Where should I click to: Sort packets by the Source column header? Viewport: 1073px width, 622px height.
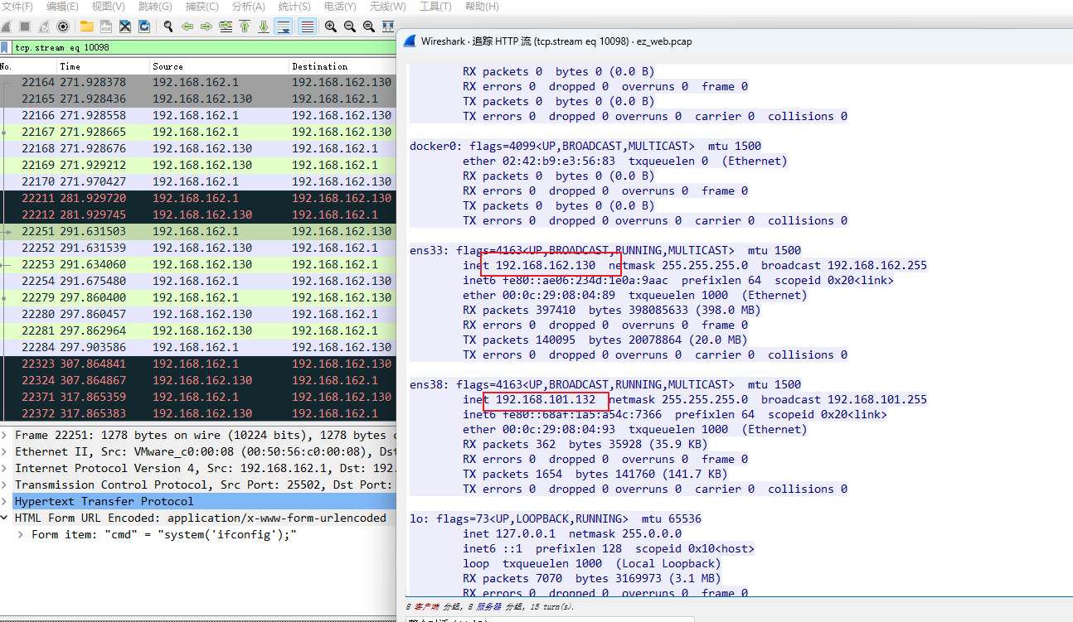pos(219,65)
